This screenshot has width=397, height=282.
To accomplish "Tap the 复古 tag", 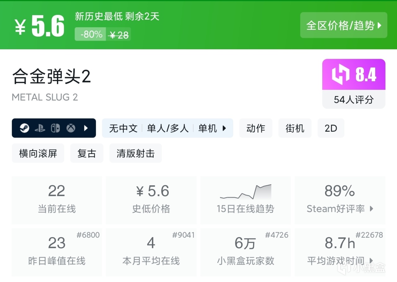I will 87,153.
